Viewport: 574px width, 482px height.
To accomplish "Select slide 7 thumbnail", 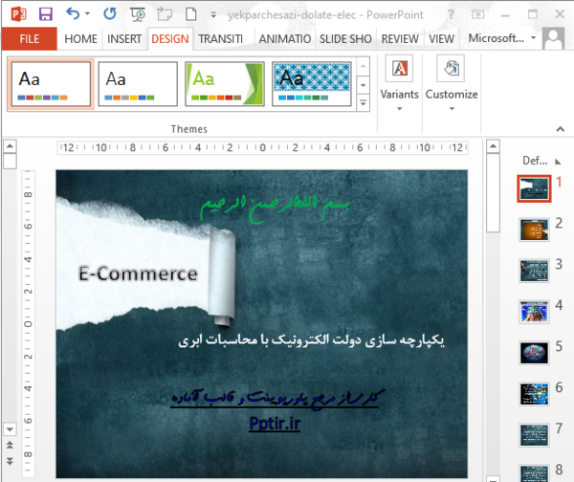I will click(534, 435).
